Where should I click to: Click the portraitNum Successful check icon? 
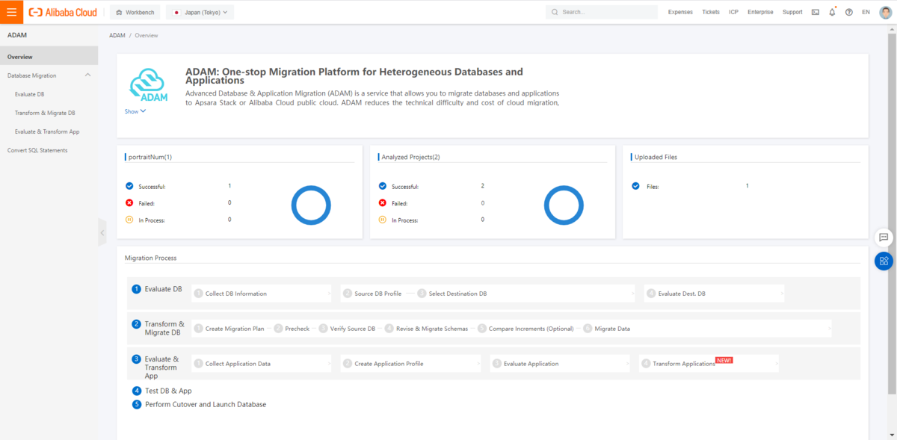tap(129, 185)
